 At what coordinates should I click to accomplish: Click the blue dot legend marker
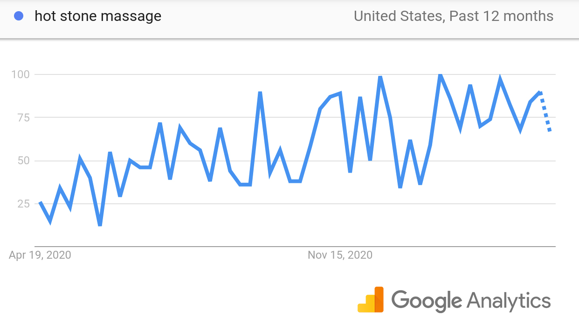pyautogui.click(x=19, y=16)
